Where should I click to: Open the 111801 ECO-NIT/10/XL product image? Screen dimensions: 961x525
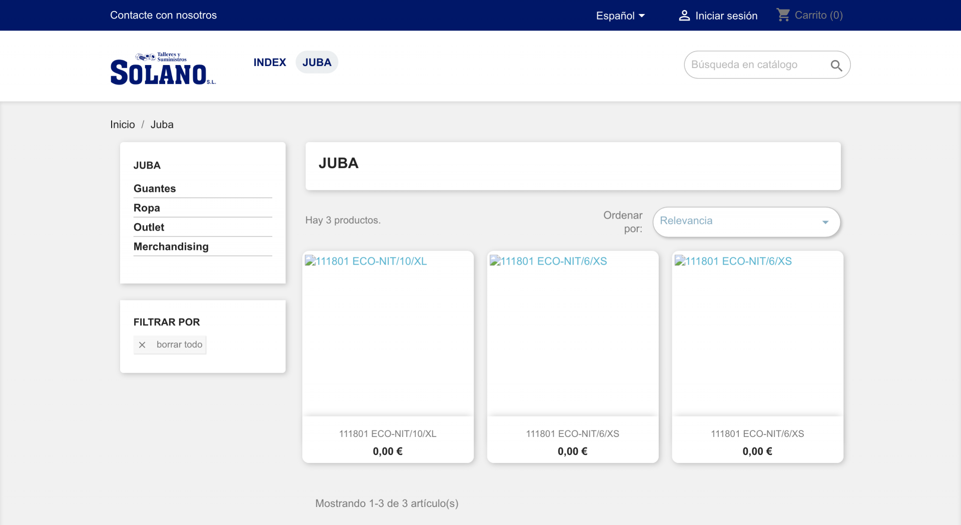point(388,333)
